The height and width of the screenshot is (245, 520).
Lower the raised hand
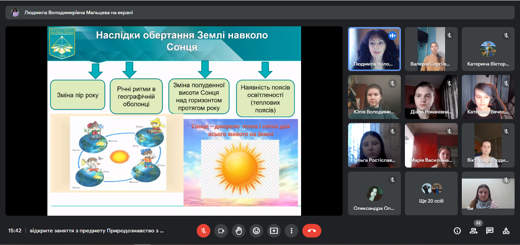tap(239, 231)
